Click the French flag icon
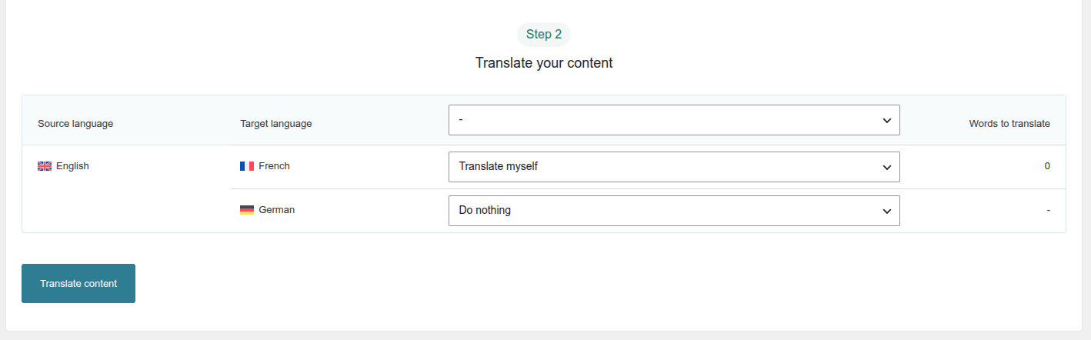Image resolution: width=1091 pixels, height=340 pixels. click(247, 166)
